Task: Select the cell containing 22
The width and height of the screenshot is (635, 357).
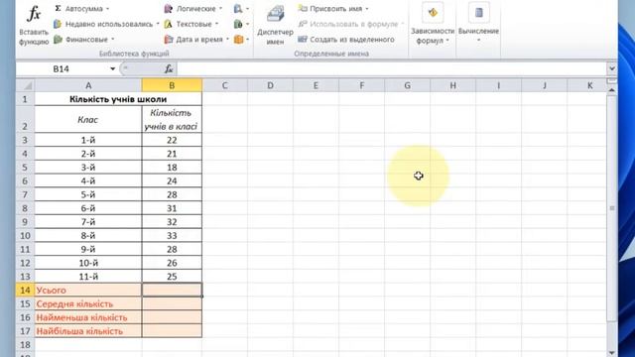Action: [x=172, y=140]
